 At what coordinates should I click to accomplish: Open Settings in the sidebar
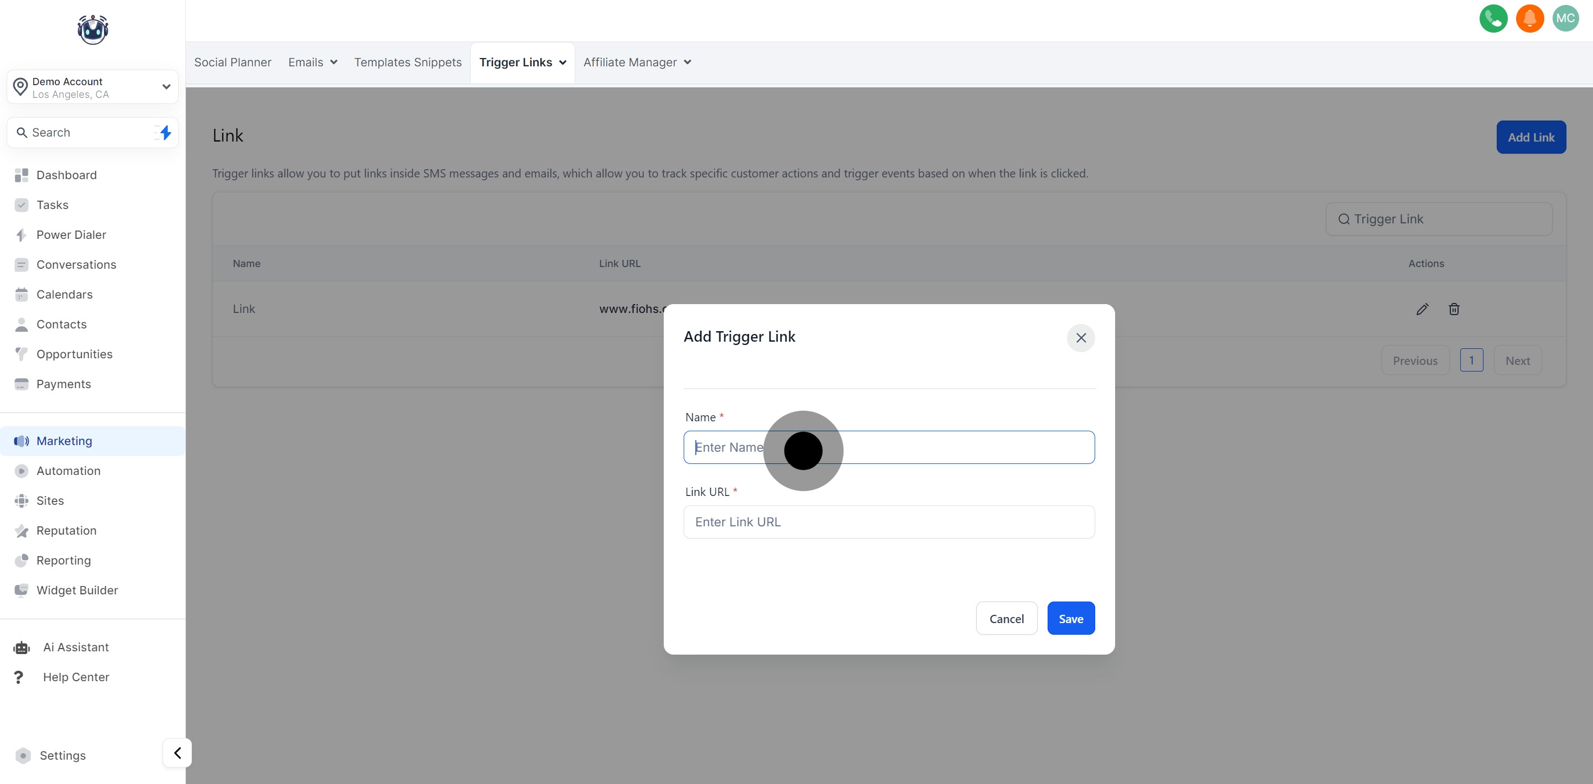point(62,756)
